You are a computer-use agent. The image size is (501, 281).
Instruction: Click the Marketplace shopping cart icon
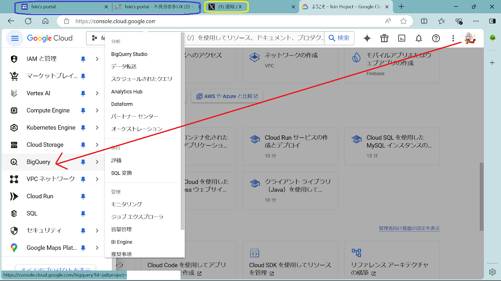click(x=14, y=76)
